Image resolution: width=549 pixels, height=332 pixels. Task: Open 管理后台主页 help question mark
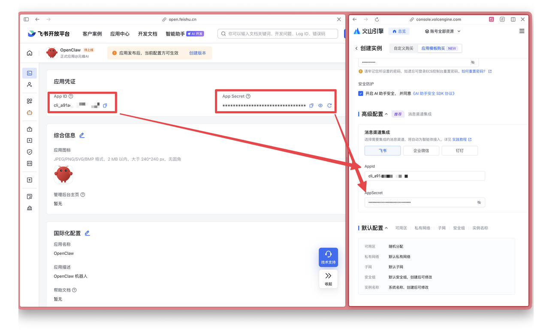point(83,195)
